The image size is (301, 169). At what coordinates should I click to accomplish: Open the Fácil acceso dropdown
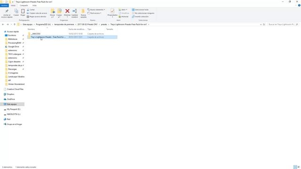click(x=94, y=13)
